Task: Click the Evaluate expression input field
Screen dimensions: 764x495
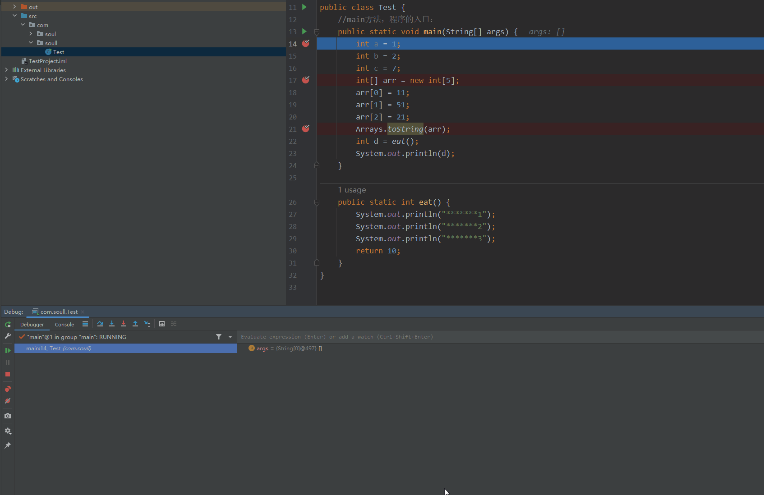Action: click(x=501, y=337)
